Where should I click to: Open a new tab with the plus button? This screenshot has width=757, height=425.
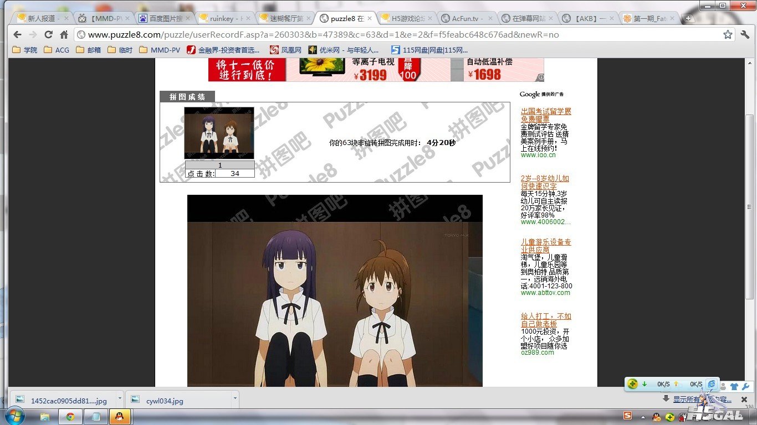688,18
